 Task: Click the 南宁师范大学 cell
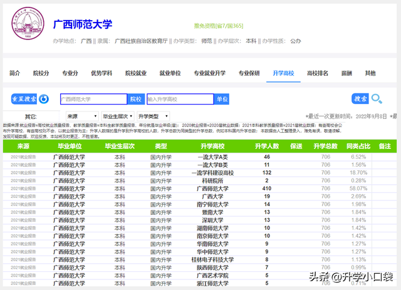[212, 205]
